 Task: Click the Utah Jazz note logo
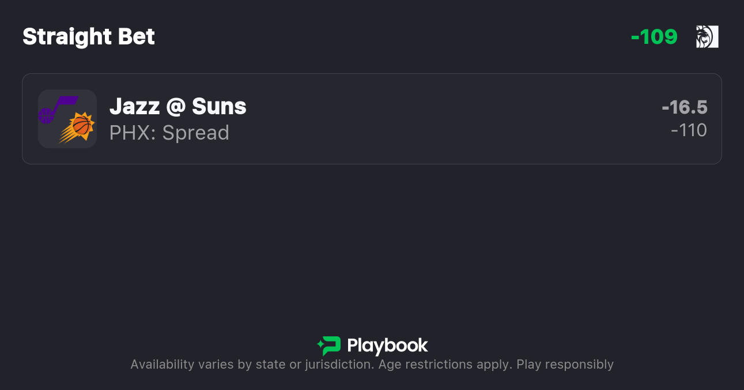tap(55, 108)
